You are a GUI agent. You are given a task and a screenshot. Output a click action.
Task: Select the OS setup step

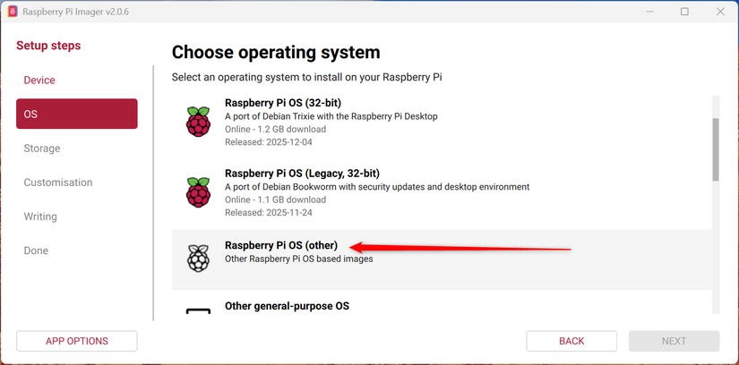click(x=77, y=114)
